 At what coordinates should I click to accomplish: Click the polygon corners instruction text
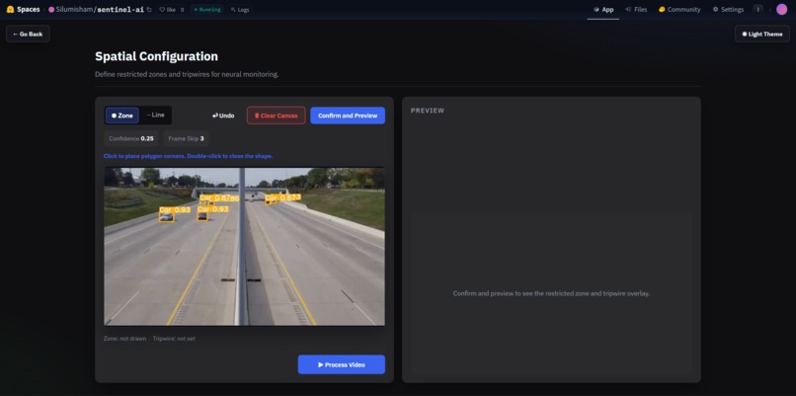[x=189, y=156]
